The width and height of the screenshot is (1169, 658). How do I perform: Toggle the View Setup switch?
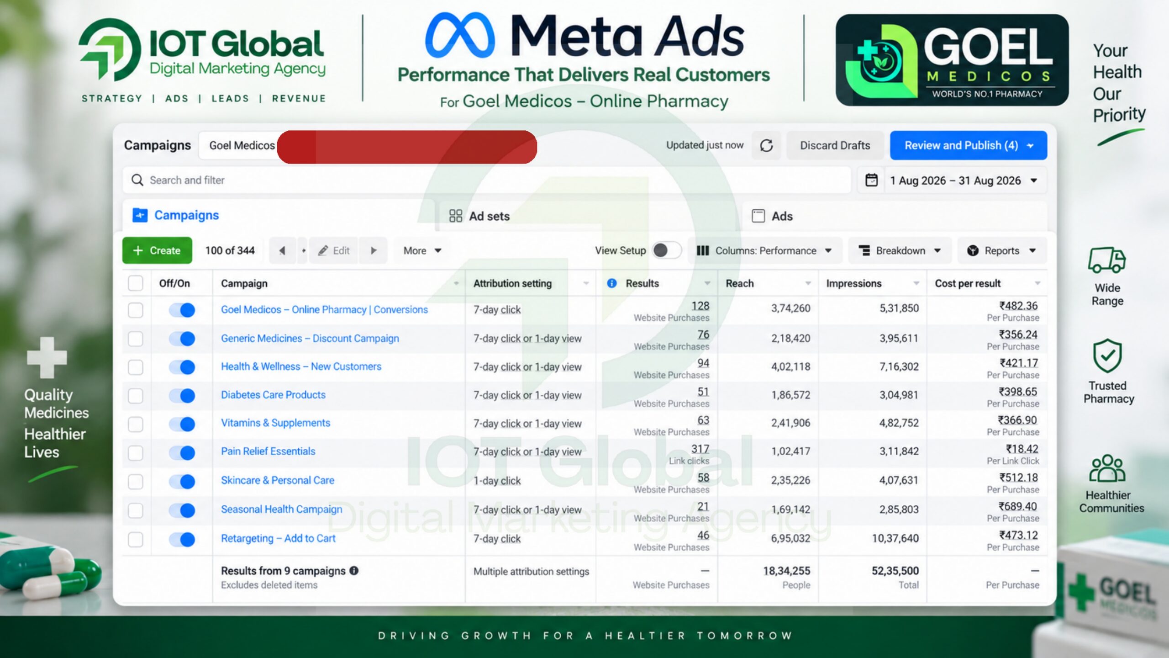tap(666, 250)
